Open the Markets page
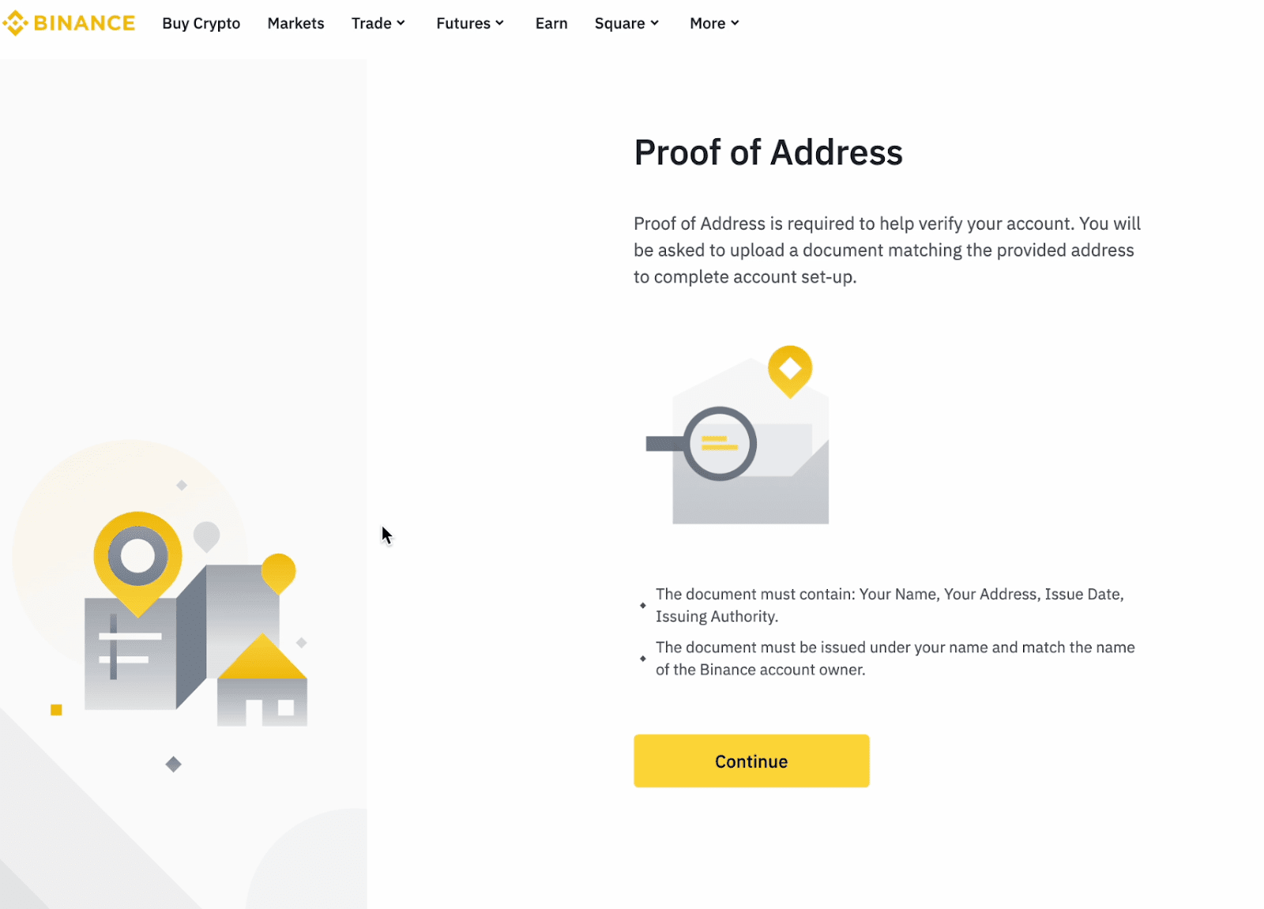Viewport: 1264px width, 909px height. (x=295, y=24)
